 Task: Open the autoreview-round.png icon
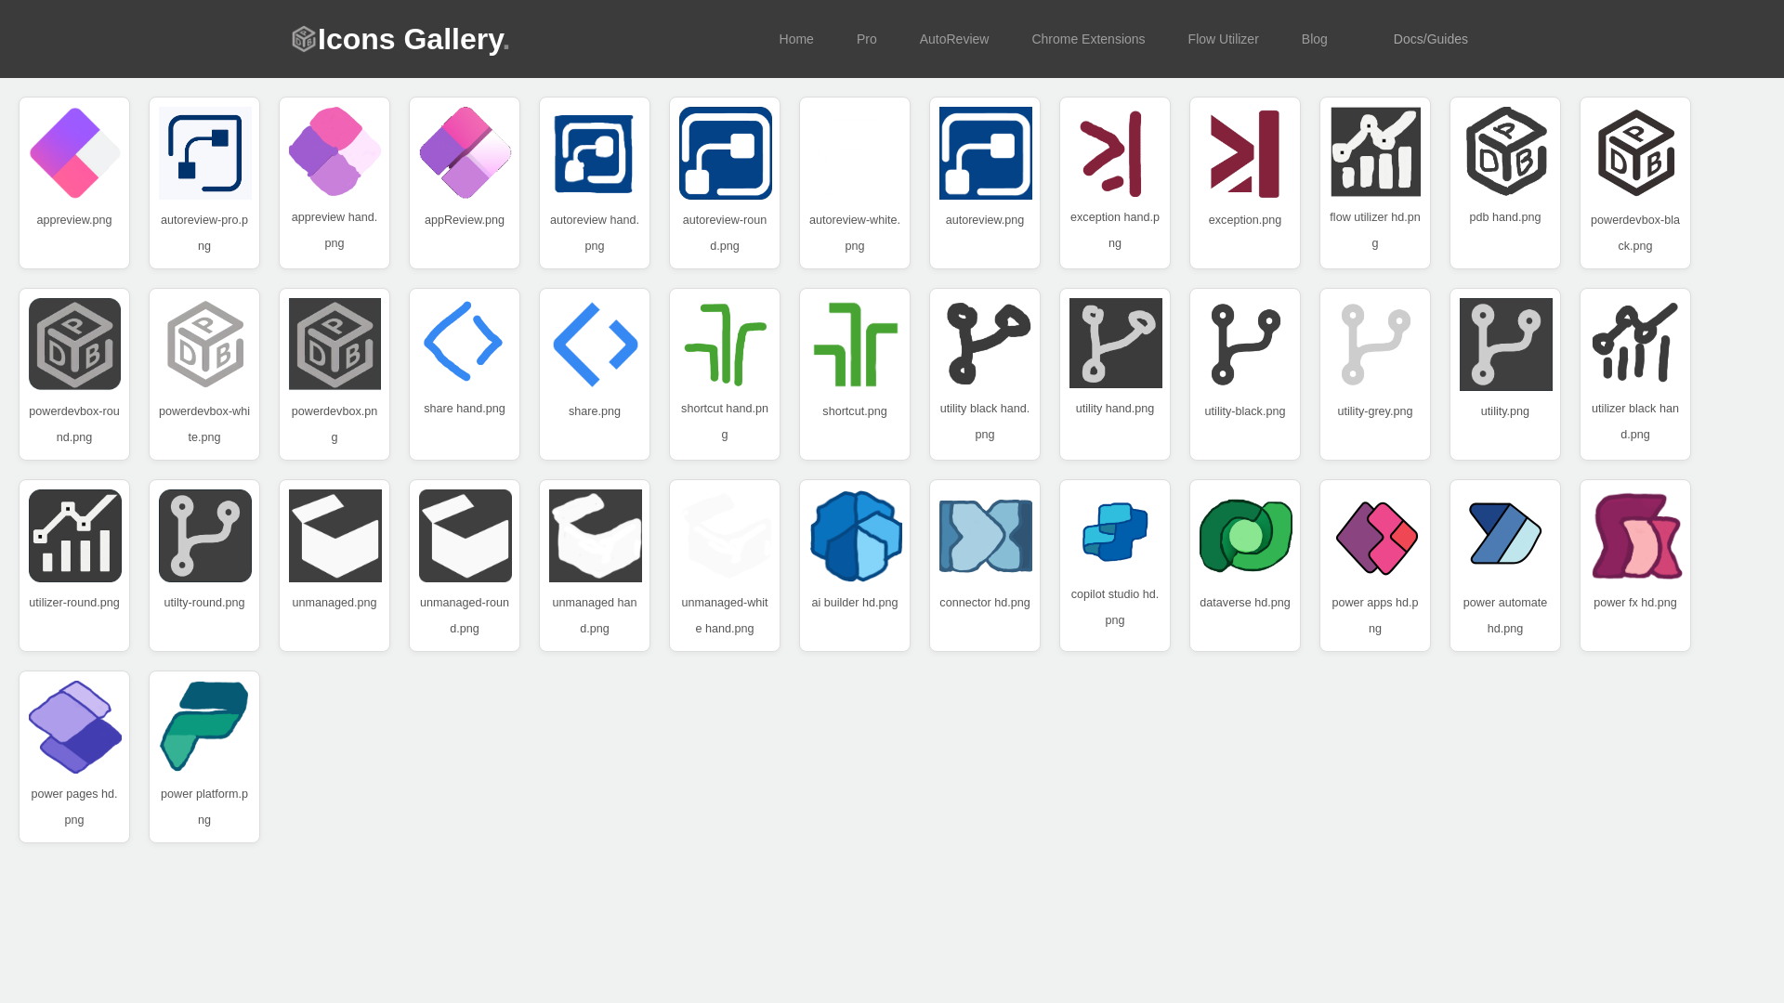(x=725, y=153)
